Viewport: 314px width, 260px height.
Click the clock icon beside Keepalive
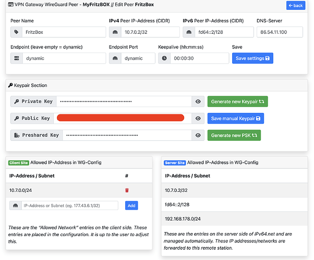pyautogui.click(x=164, y=58)
